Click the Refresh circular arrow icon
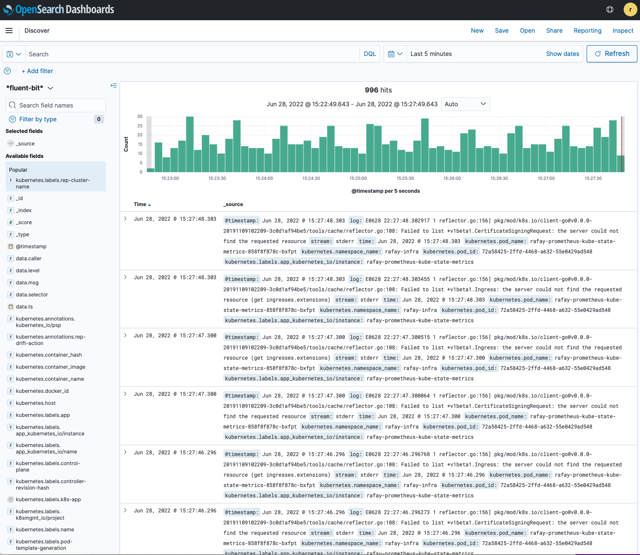 coord(598,54)
